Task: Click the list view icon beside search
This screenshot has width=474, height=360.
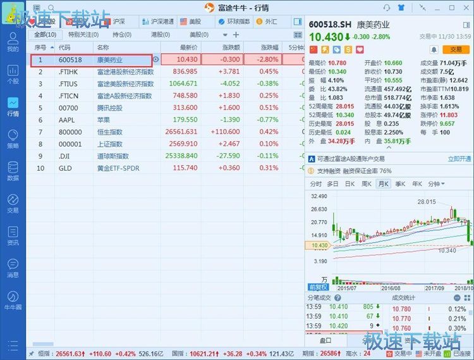Action: (37, 8)
